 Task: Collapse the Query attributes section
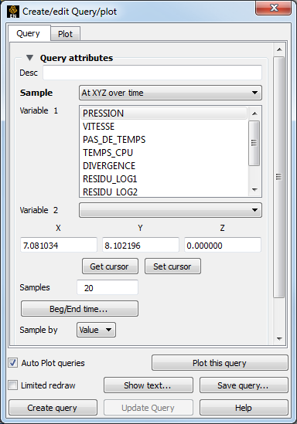(x=29, y=58)
